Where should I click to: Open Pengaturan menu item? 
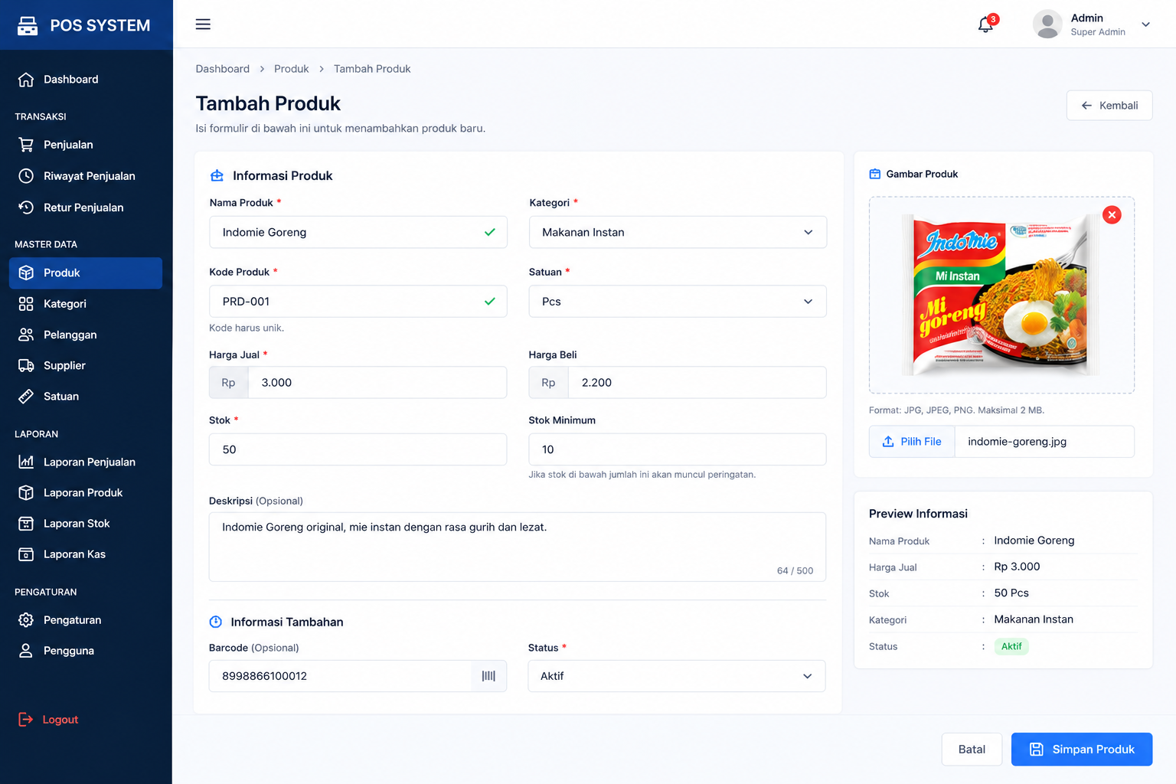point(86,620)
